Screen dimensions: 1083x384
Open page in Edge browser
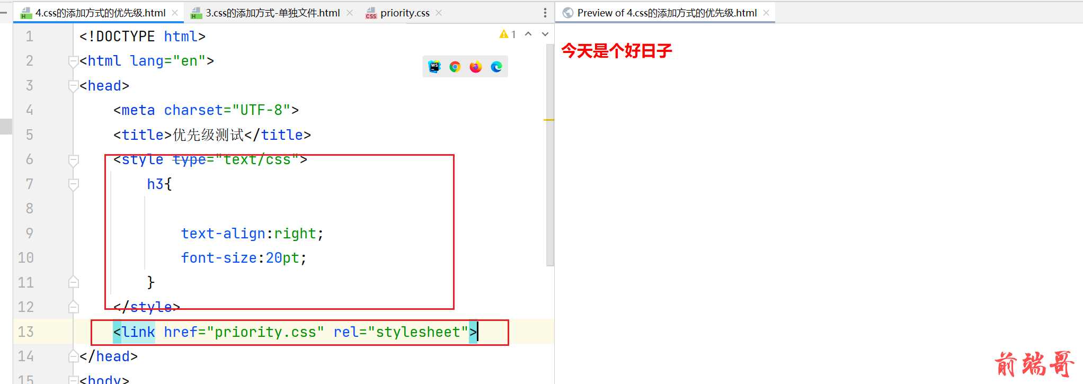[496, 67]
